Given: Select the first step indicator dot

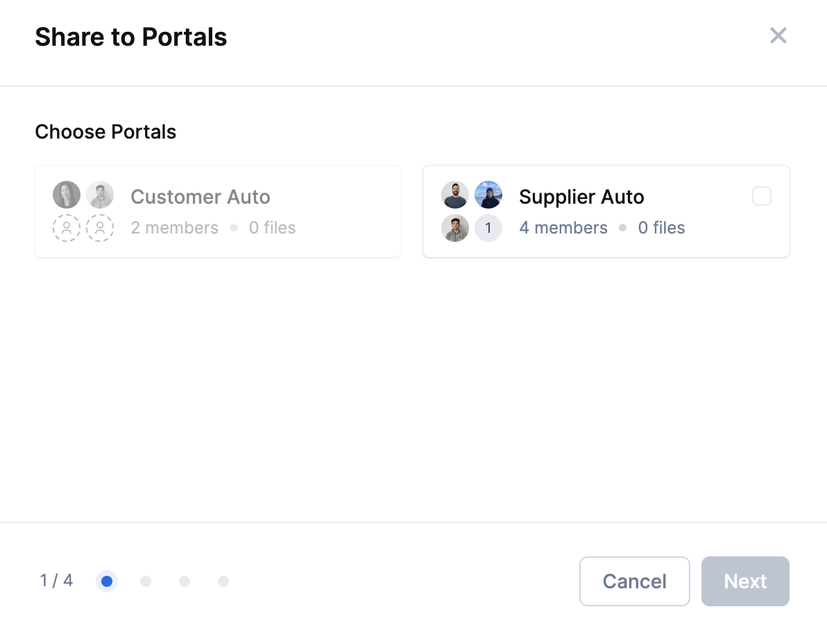Looking at the screenshot, I should coord(107,581).
